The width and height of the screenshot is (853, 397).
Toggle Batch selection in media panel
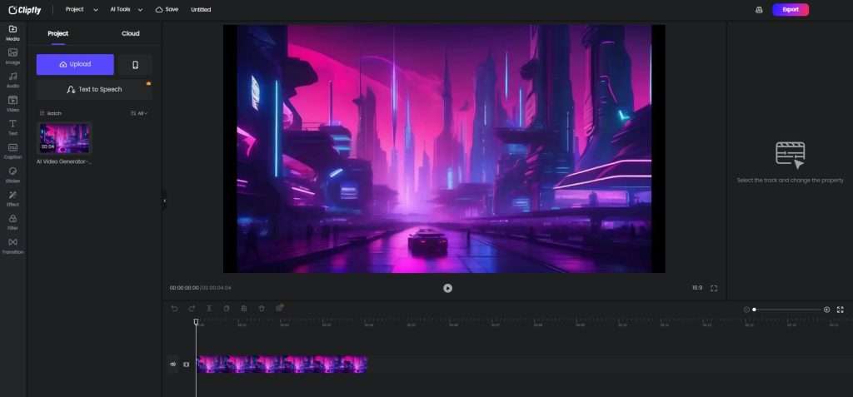(51, 113)
